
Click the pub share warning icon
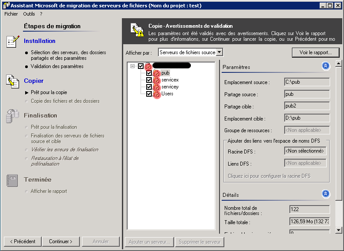157,73
